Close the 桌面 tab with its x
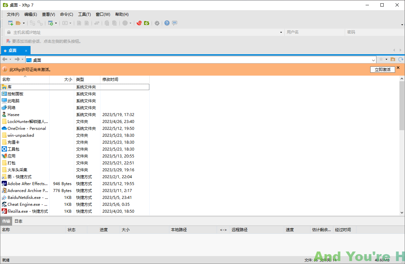405x264 pixels. [26, 51]
